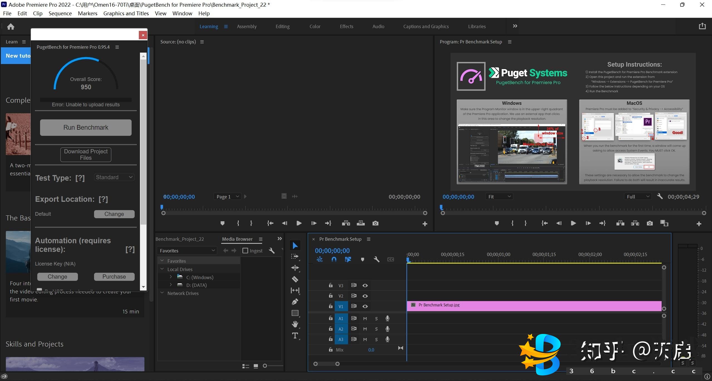Viewport: 712px width, 381px height.
Task: Switch to the Editing workspace tab
Action: 282,26
